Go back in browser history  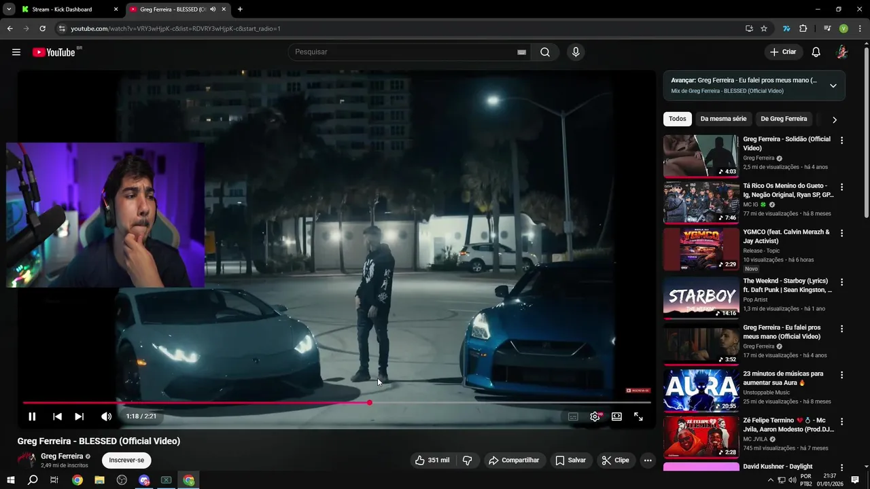[10, 29]
